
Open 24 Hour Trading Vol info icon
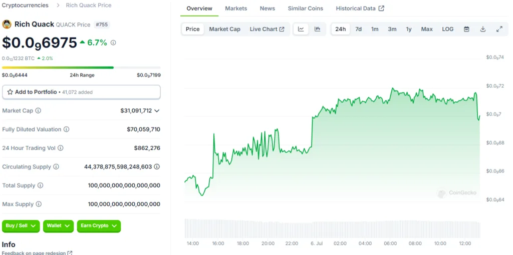coord(61,148)
